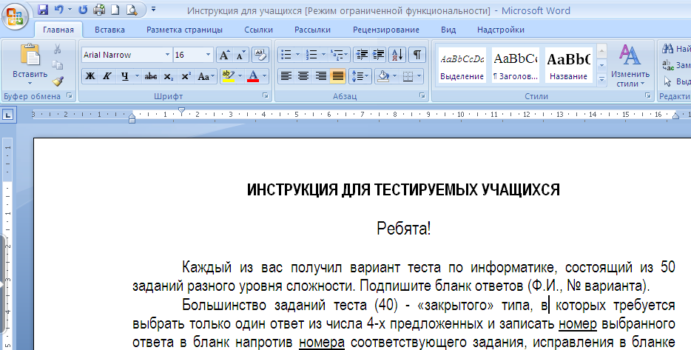This screenshot has width=691, height=350.
Task: Expand the styles gallery More arrow
Action: [601, 79]
